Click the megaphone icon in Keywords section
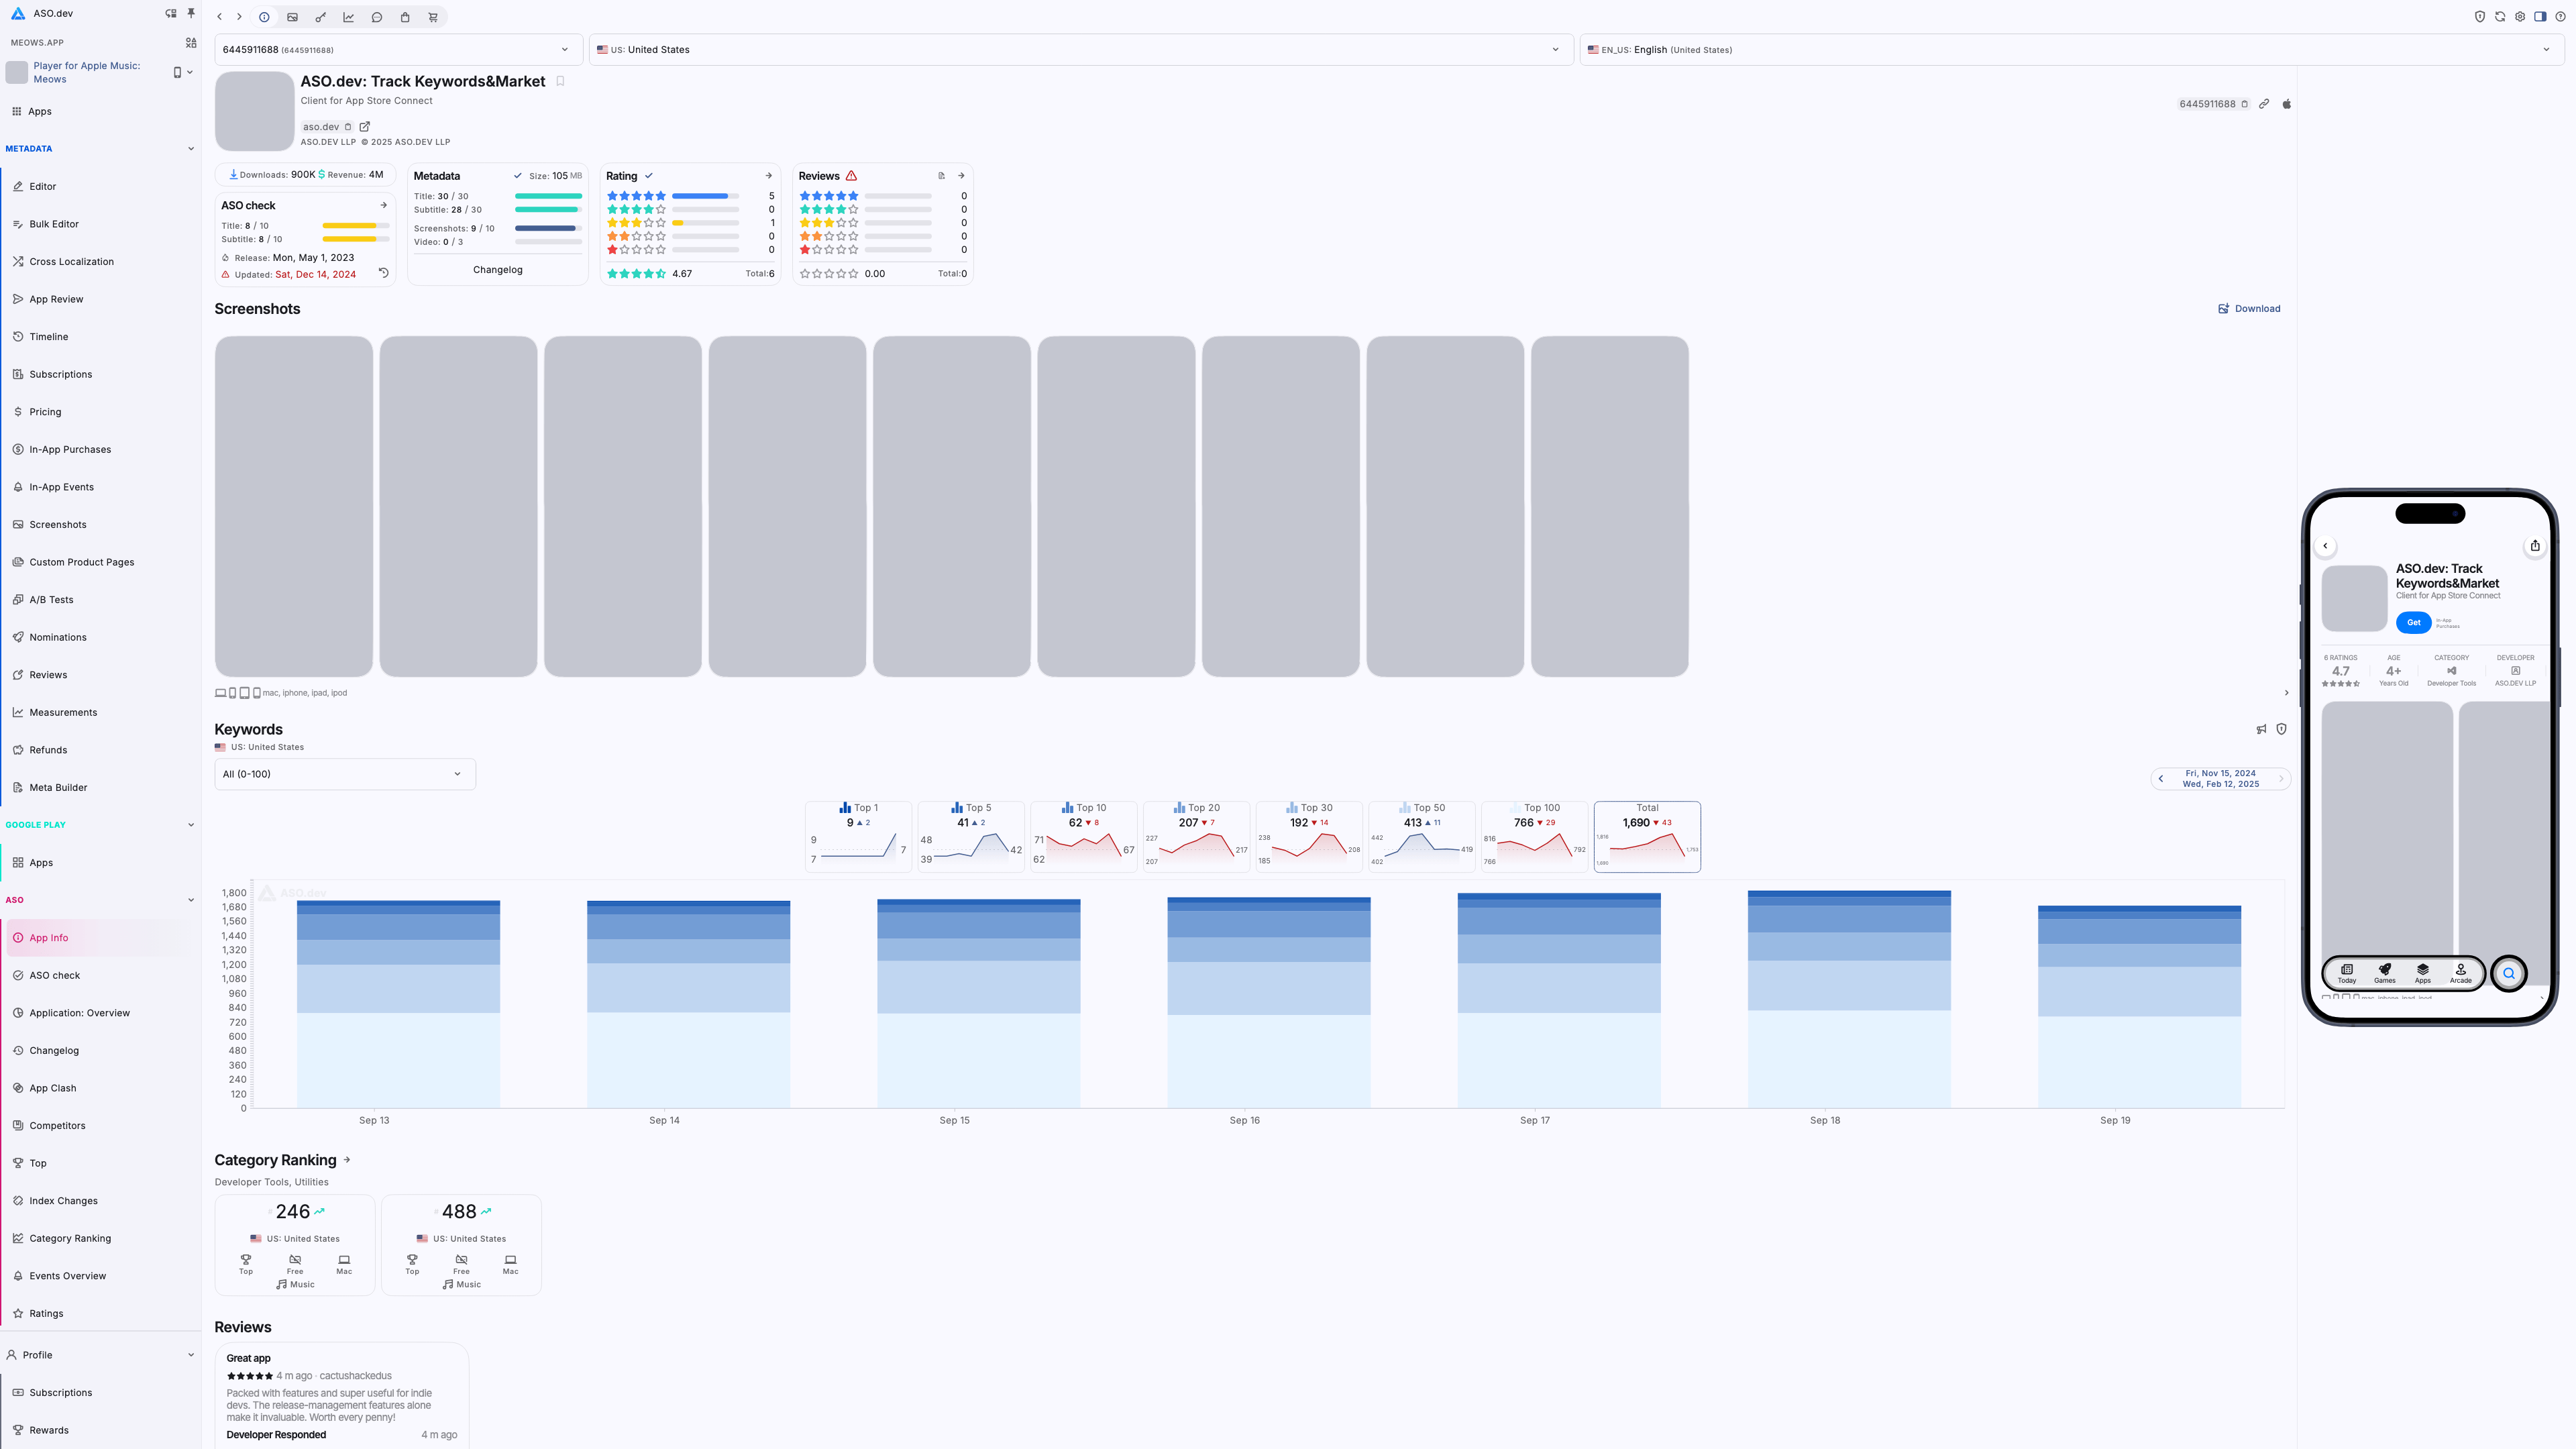The height and width of the screenshot is (1449, 2576). (2261, 729)
